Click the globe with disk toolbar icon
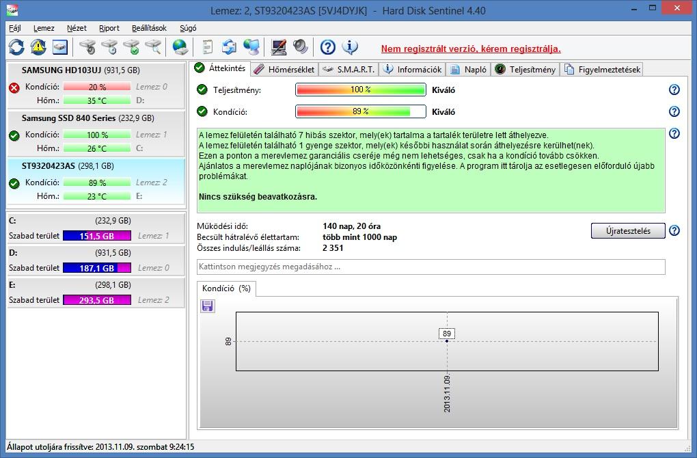Image resolution: width=697 pixels, height=458 pixels. 180,47
